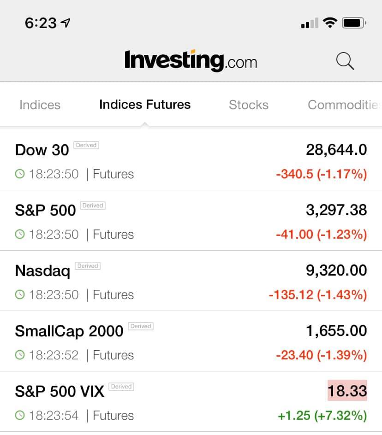Screen dimensions: 382x435
Task: Tap the battery icon in status bar
Action: 354,23
